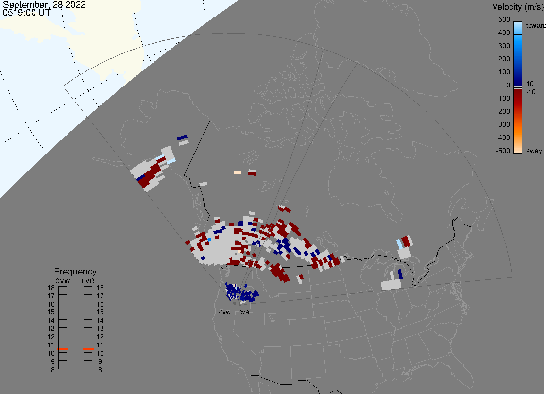Screen dimensions: 546x394
Task: Click the -500 value on velocity scale
Action: click(x=503, y=151)
